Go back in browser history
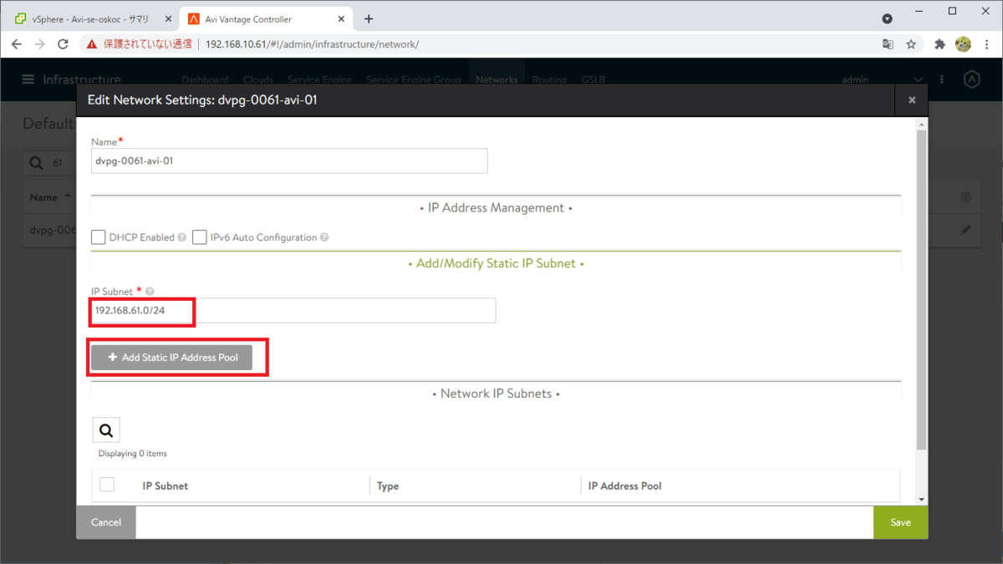The height and width of the screenshot is (564, 1003). point(17,44)
